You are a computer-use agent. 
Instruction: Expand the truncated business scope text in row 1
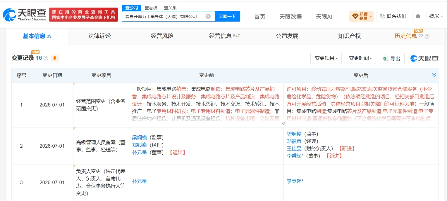283,123
